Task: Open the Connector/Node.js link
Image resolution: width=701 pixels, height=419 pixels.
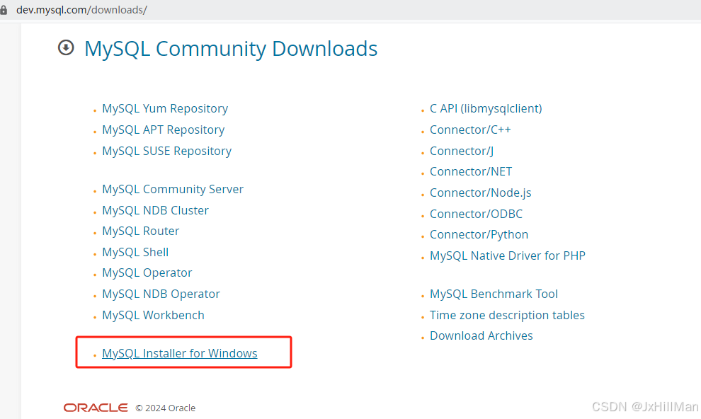Action: pyautogui.click(x=481, y=193)
